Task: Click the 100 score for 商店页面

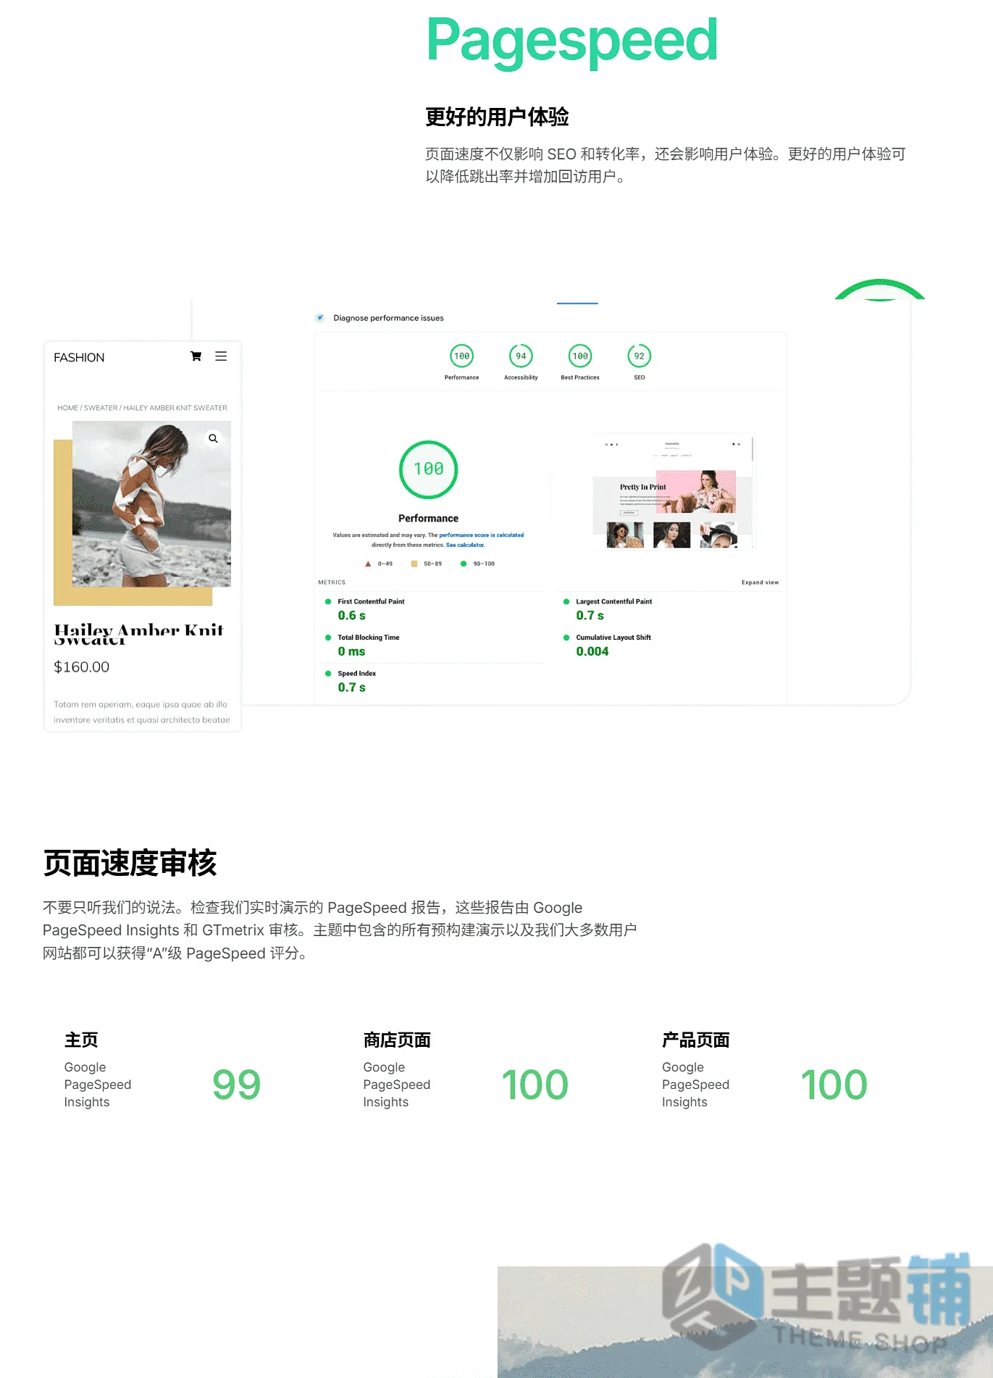Action: [535, 1085]
